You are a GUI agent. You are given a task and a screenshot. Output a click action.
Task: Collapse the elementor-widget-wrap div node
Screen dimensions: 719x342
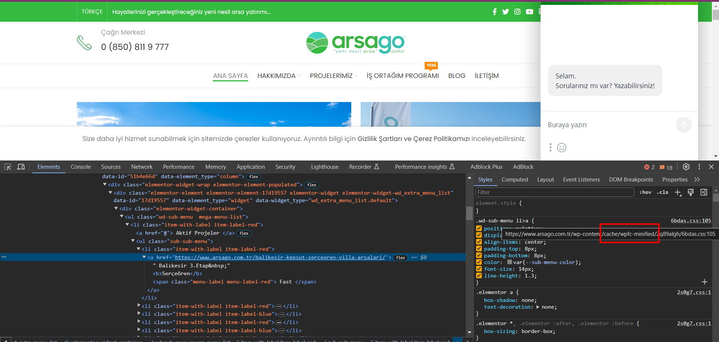(x=105, y=184)
